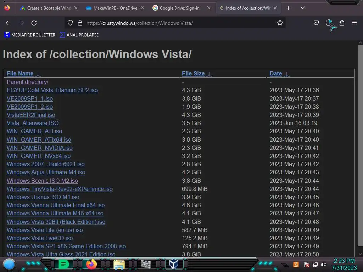
Task: Click the 2023-Jun-16 03:19 date cell
Action: tap(293, 123)
